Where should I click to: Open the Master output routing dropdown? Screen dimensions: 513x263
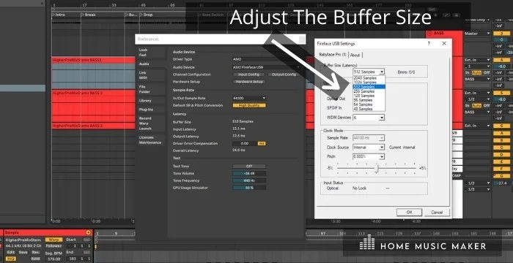point(477,34)
